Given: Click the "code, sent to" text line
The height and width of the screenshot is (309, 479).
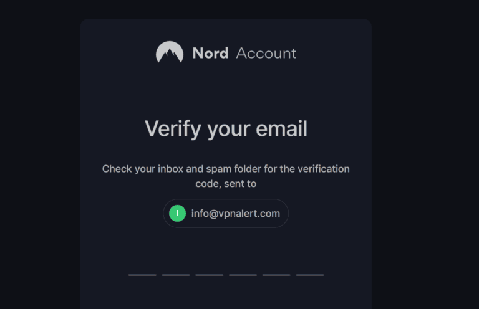Looking at the screenshot, I should [x=226, y=184].
